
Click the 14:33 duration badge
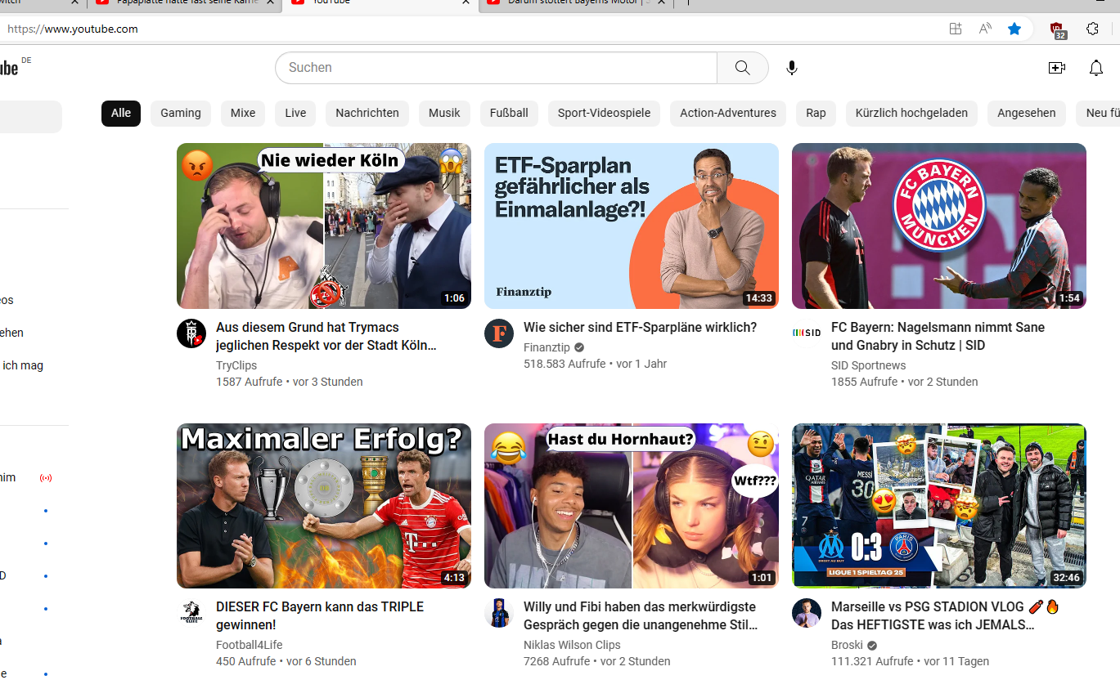(x=758, y=298)
